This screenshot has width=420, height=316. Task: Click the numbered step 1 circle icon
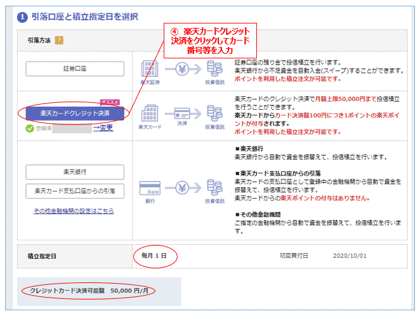click(x=23, y=16)
